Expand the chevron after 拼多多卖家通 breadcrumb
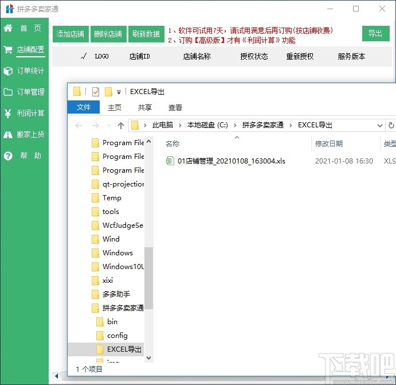 click(x=291, y=126)
